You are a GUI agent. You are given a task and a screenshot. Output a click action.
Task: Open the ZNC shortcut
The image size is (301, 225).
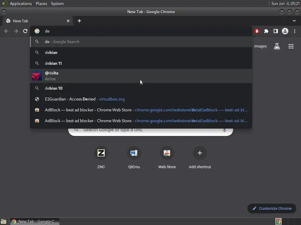101,158
